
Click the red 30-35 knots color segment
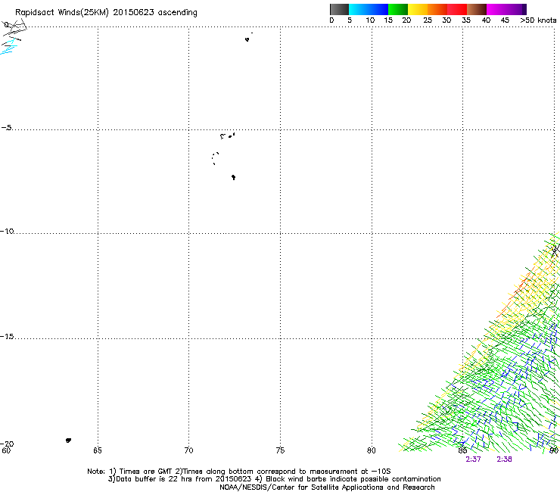pyautogui.click(x=457, y=9)
